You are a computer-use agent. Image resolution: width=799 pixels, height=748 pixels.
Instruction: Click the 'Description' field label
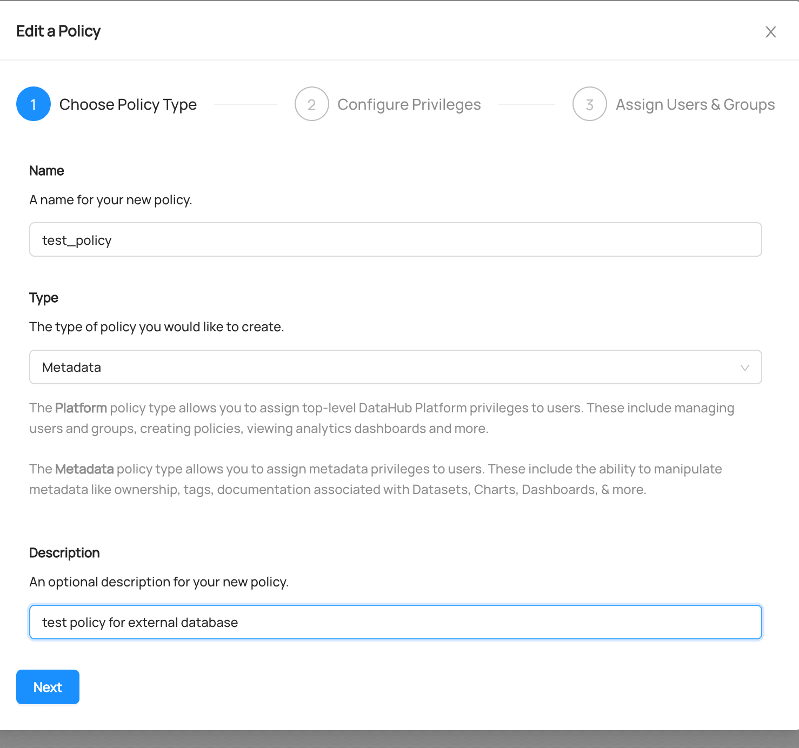coord(64,553)
